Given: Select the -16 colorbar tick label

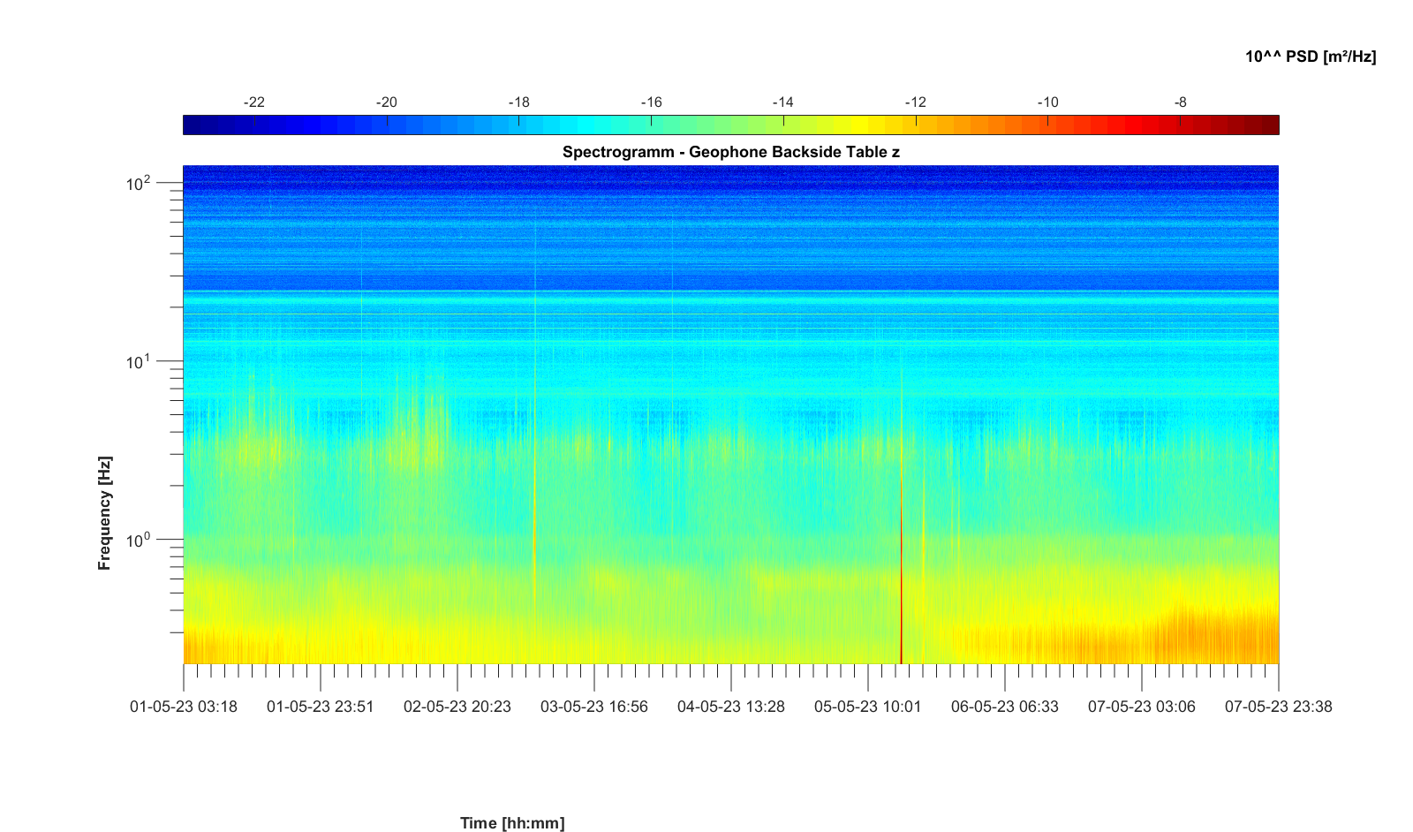Looking at the screenshot, I should (651, 102).
